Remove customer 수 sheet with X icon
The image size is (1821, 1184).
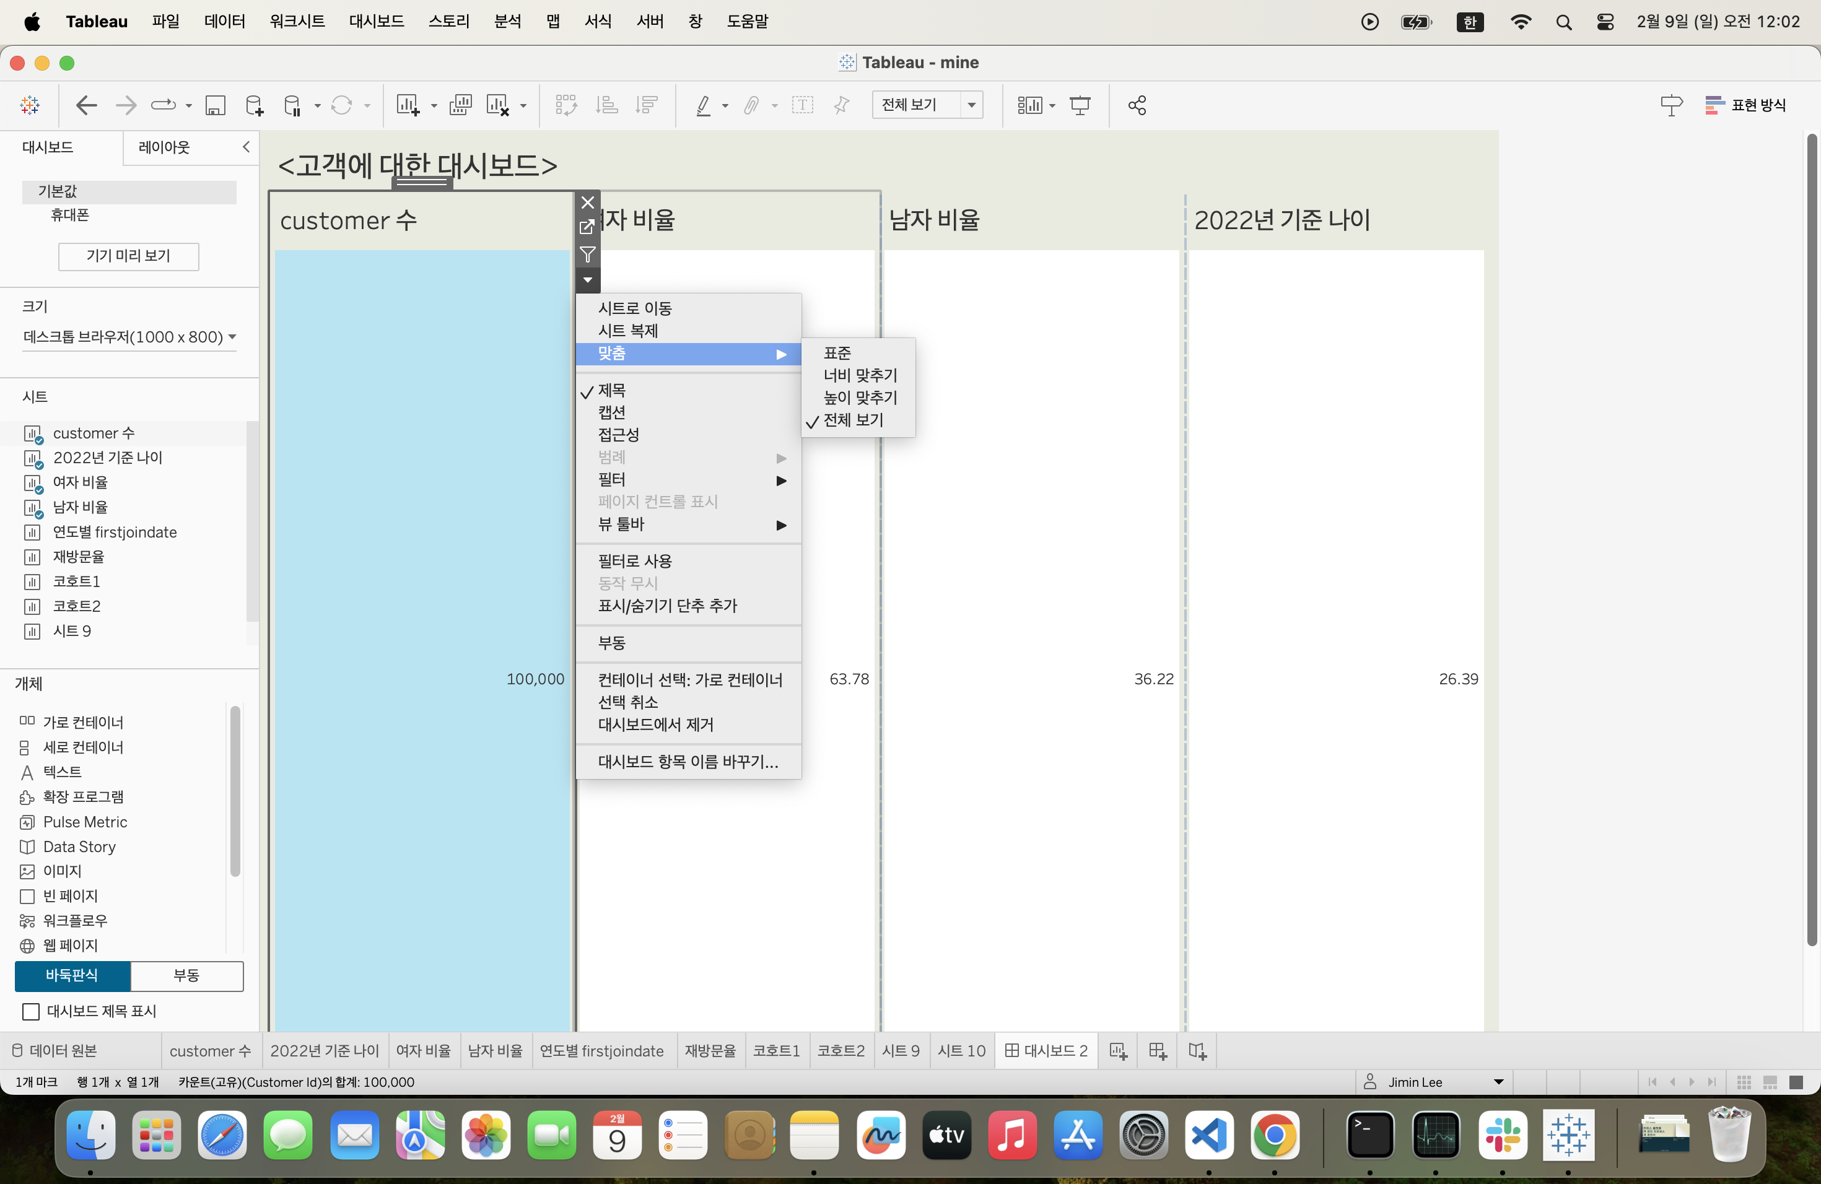pos(588,202)
